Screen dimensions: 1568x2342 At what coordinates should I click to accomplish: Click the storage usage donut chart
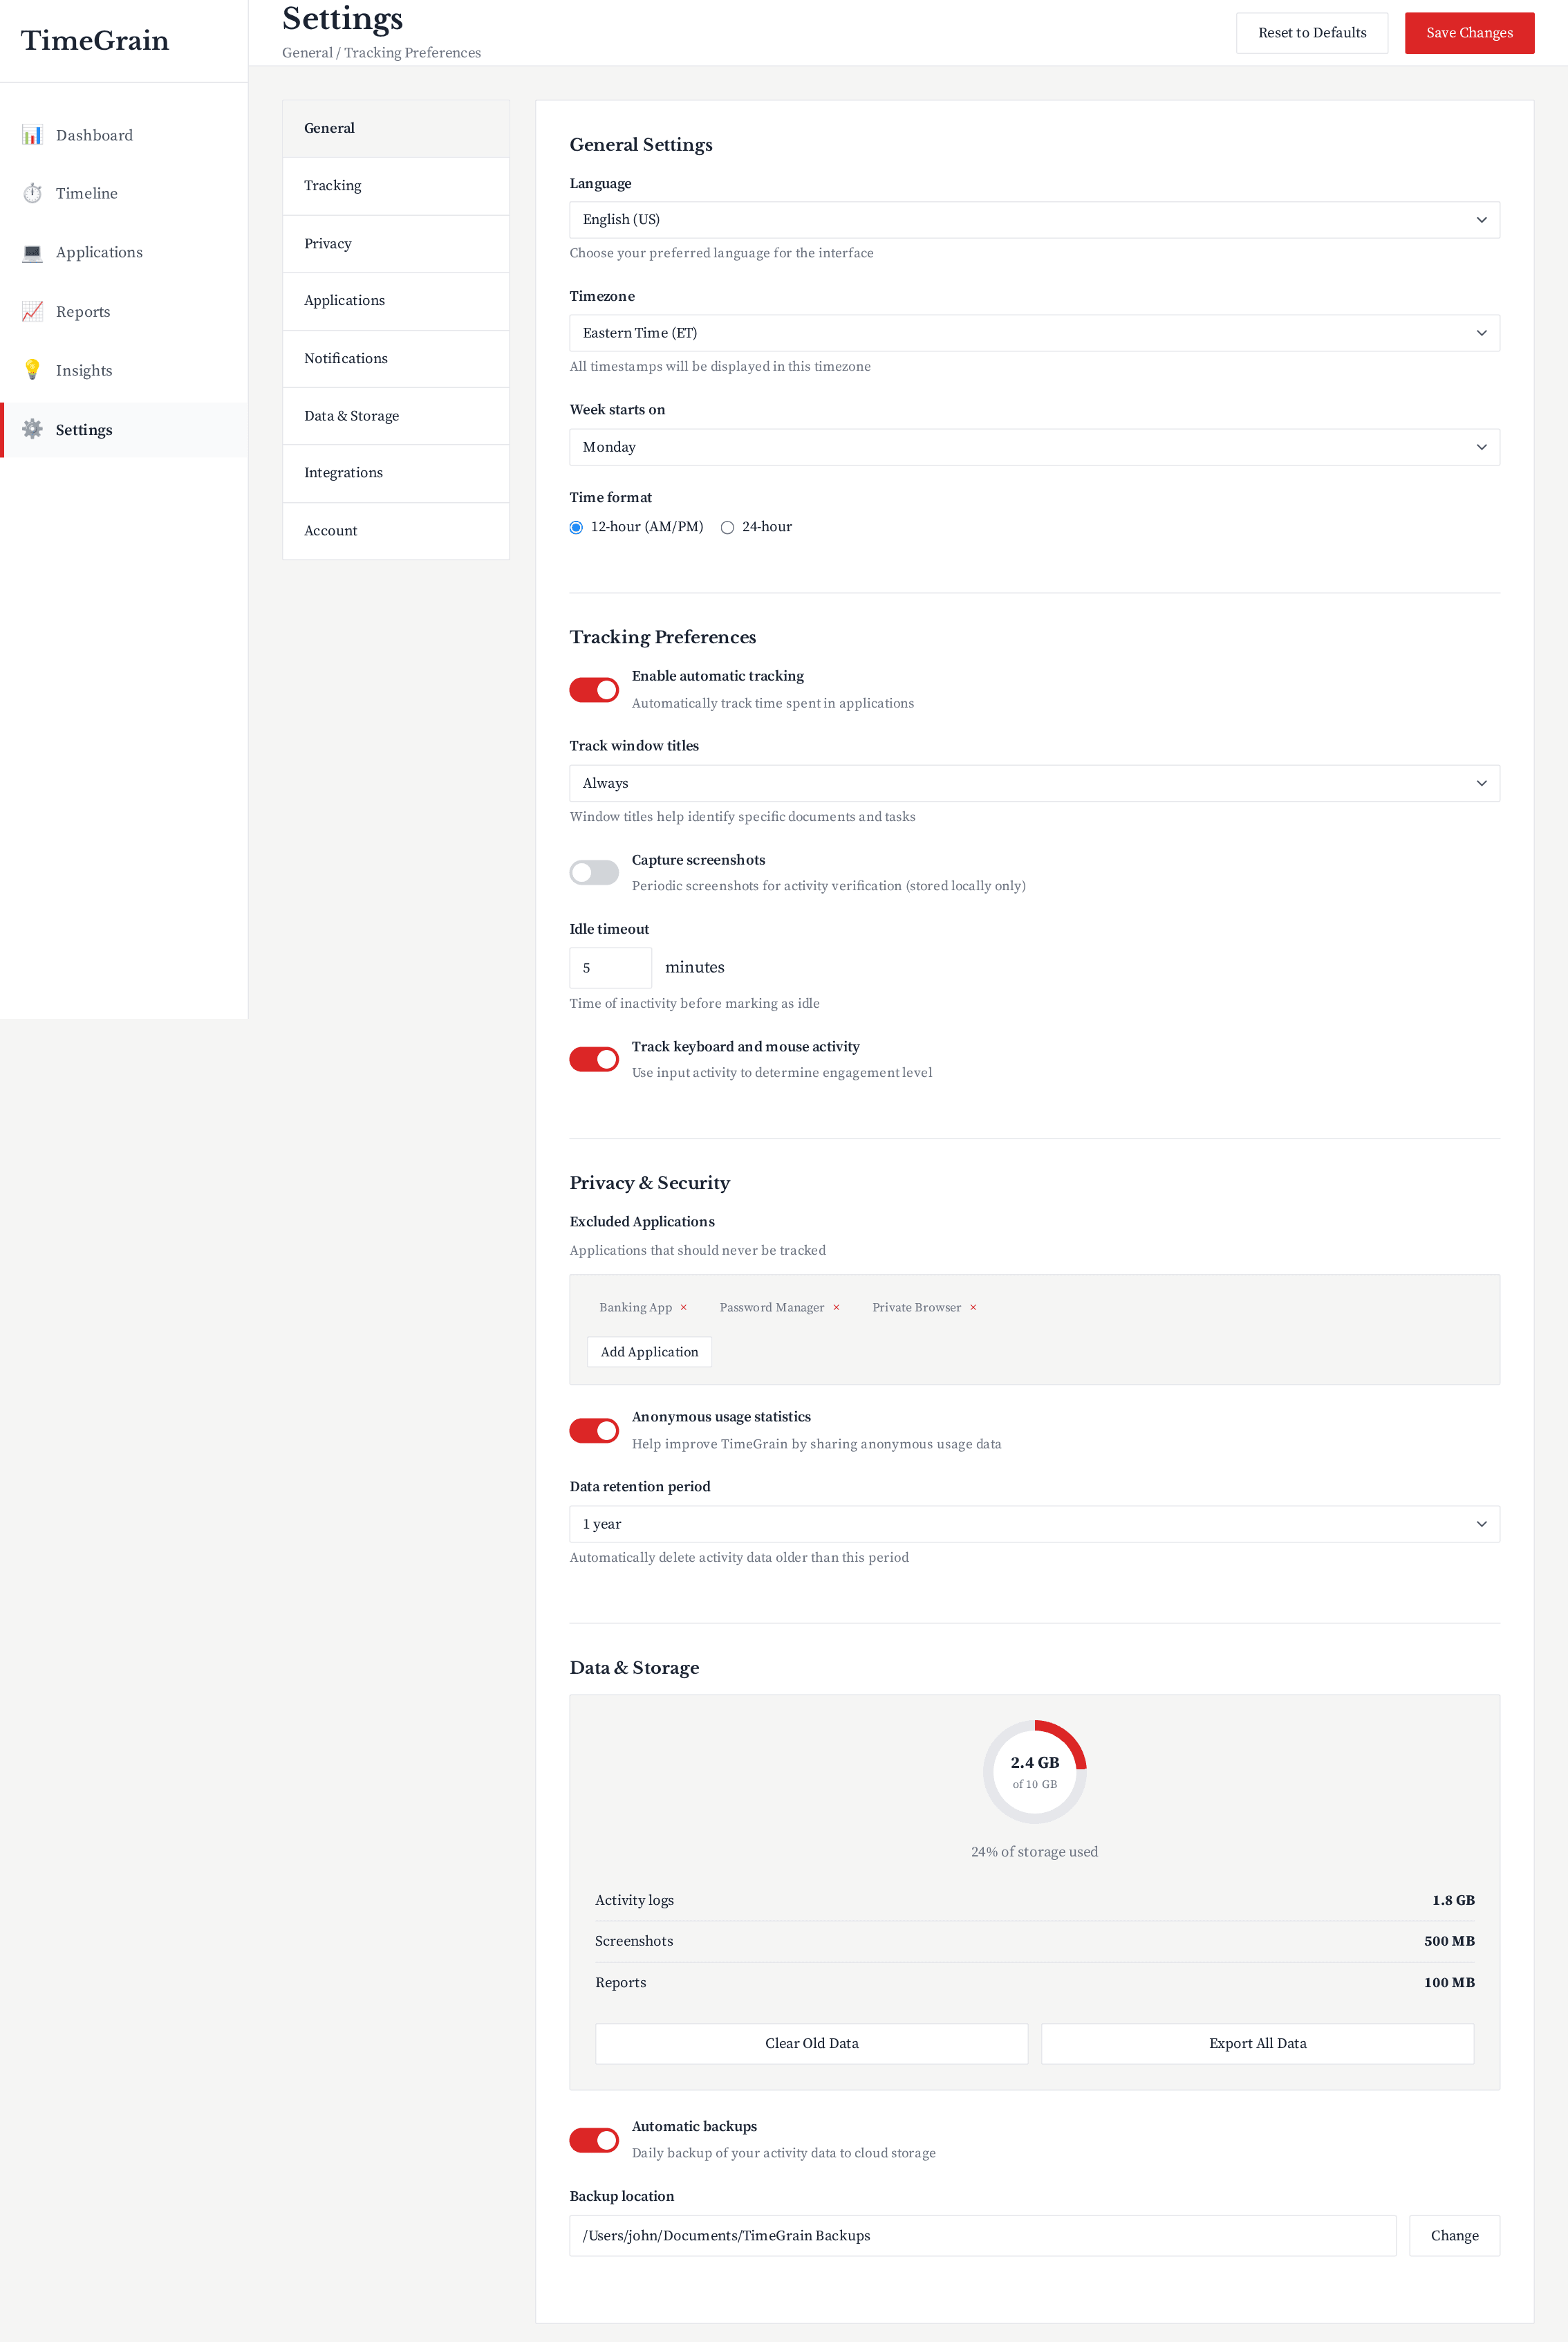coord(1034,1771)
